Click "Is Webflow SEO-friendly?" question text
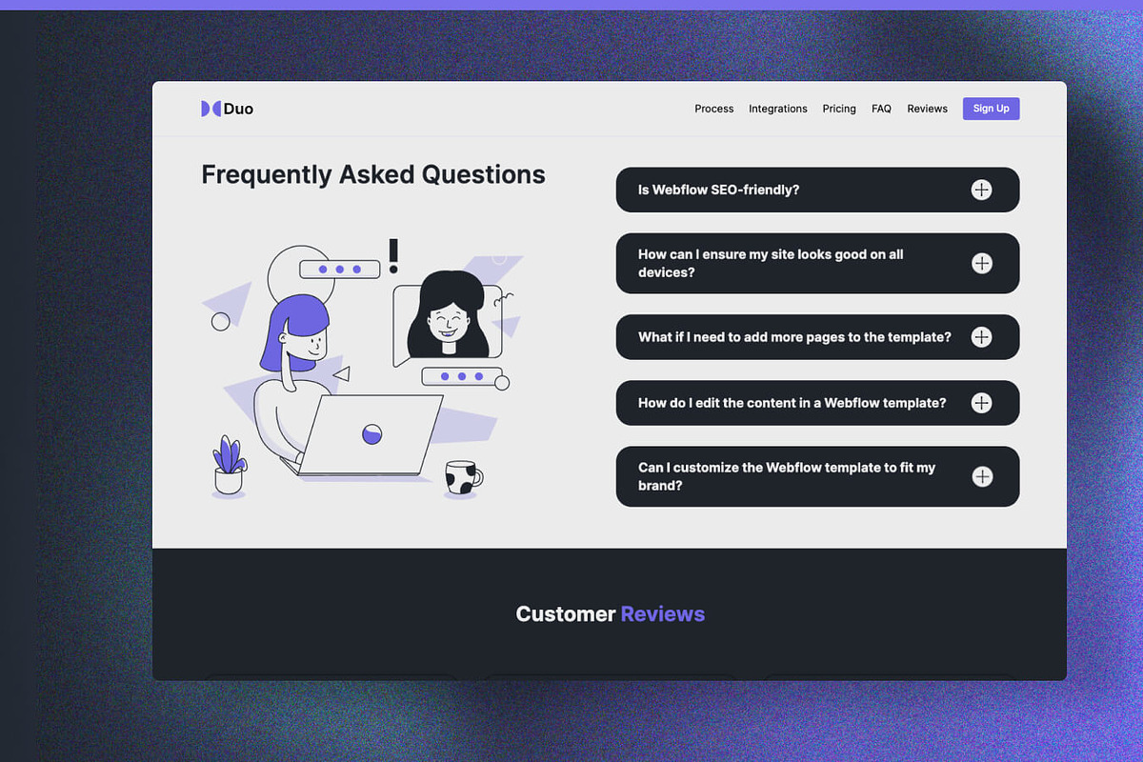 [718, 190]
